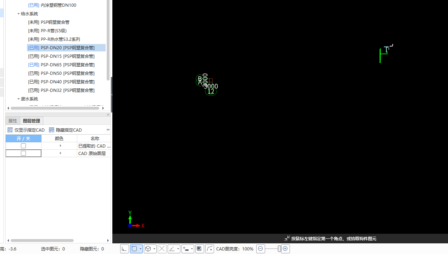Screen dimensions: 448x254
Task: Click the 隐藏图元: 0 status text
Action: pyautogui.click(x=92, y=249)
